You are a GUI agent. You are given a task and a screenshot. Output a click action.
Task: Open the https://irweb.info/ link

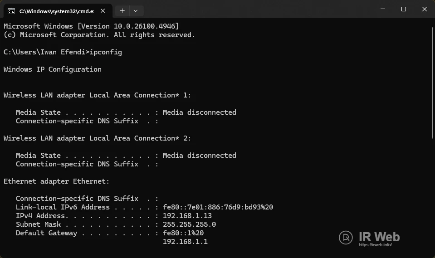[375, 245]
